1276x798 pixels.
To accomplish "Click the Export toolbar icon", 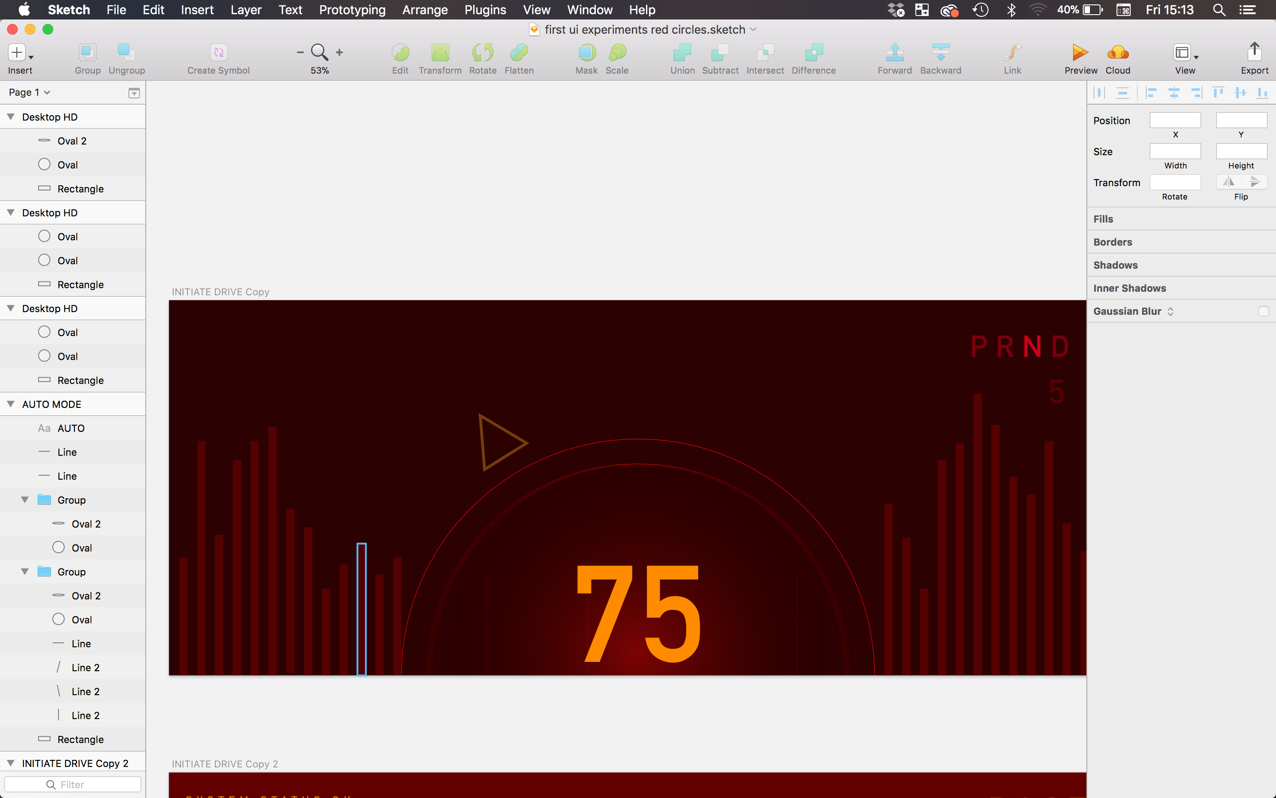I will click(1254, 51).
